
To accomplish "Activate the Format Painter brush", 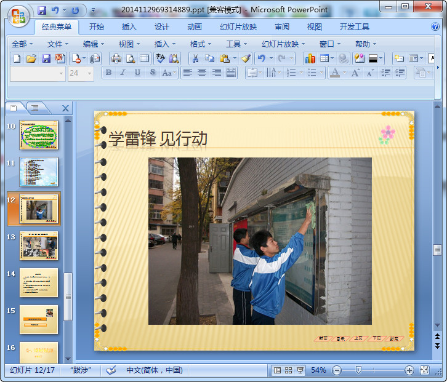I will 246,58.
